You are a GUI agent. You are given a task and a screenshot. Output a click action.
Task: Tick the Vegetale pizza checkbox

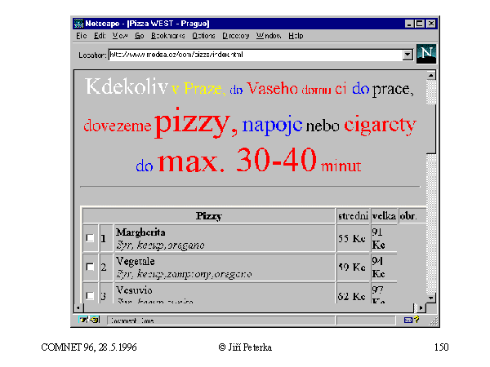[x=90, y=267]
